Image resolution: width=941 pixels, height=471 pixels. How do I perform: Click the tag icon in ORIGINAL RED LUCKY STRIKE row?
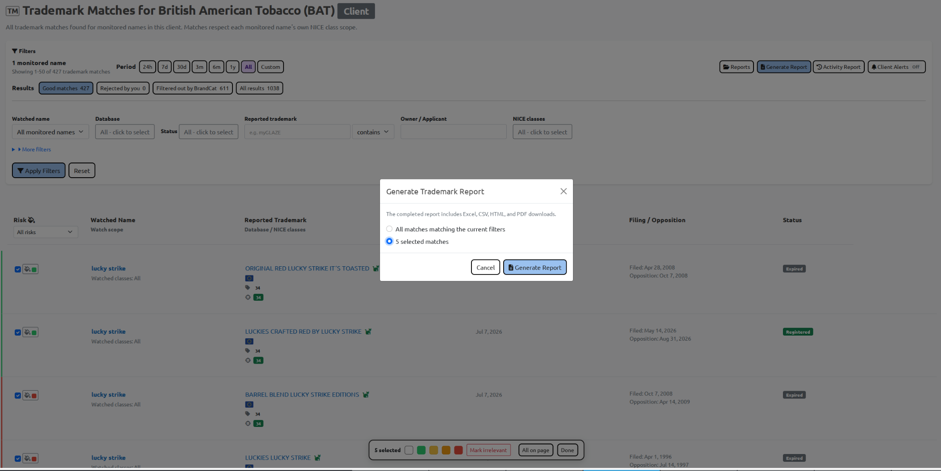(x=248, y=288)
